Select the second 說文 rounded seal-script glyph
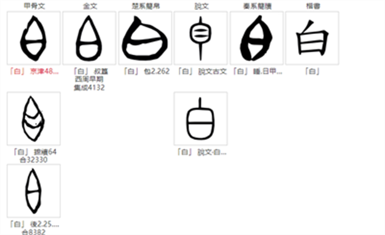This screenshot has width=385, height=235. click(201, 119)
